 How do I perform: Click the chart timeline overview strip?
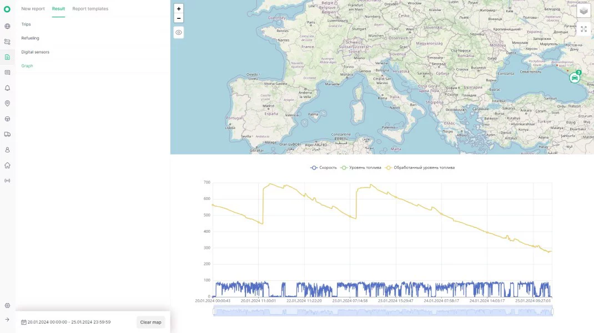pyautogui.click(x=383, y=311)
